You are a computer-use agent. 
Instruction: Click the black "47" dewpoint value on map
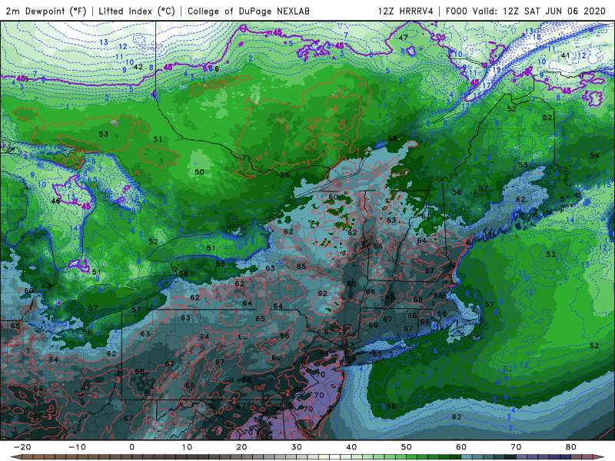pyautogui.click(x=403, y=38)
